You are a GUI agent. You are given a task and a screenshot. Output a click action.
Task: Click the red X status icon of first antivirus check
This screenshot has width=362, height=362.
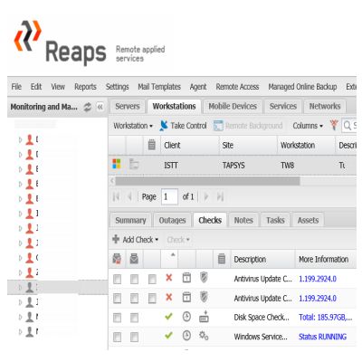coord(169,278)
